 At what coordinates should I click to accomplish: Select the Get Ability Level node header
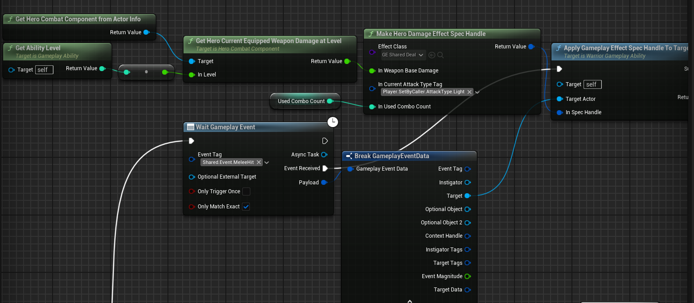click(38, 48)
